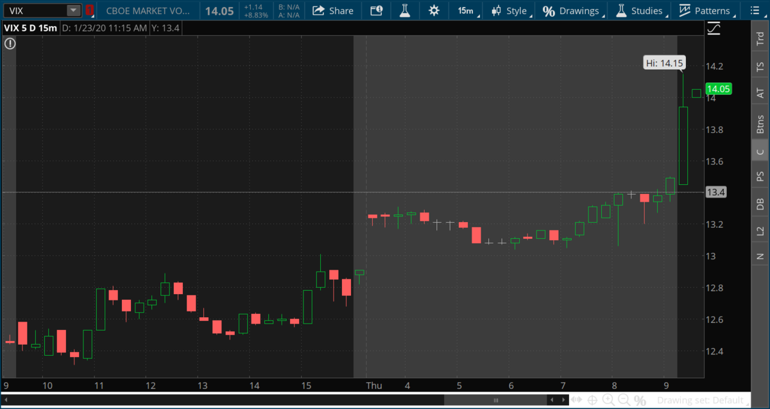This screenshot has width=770, height=409.
Task: Open the Share menu
Action: click(332, 10)
